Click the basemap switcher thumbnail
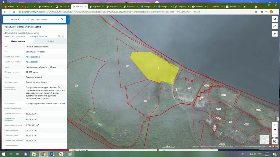This screenshot has width=280, height=157. coord(264,140)
